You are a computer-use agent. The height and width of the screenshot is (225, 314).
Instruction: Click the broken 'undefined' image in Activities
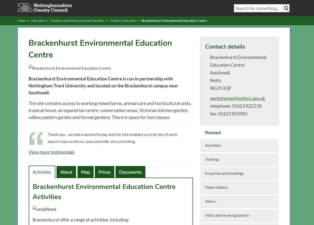tap(45, 209)
